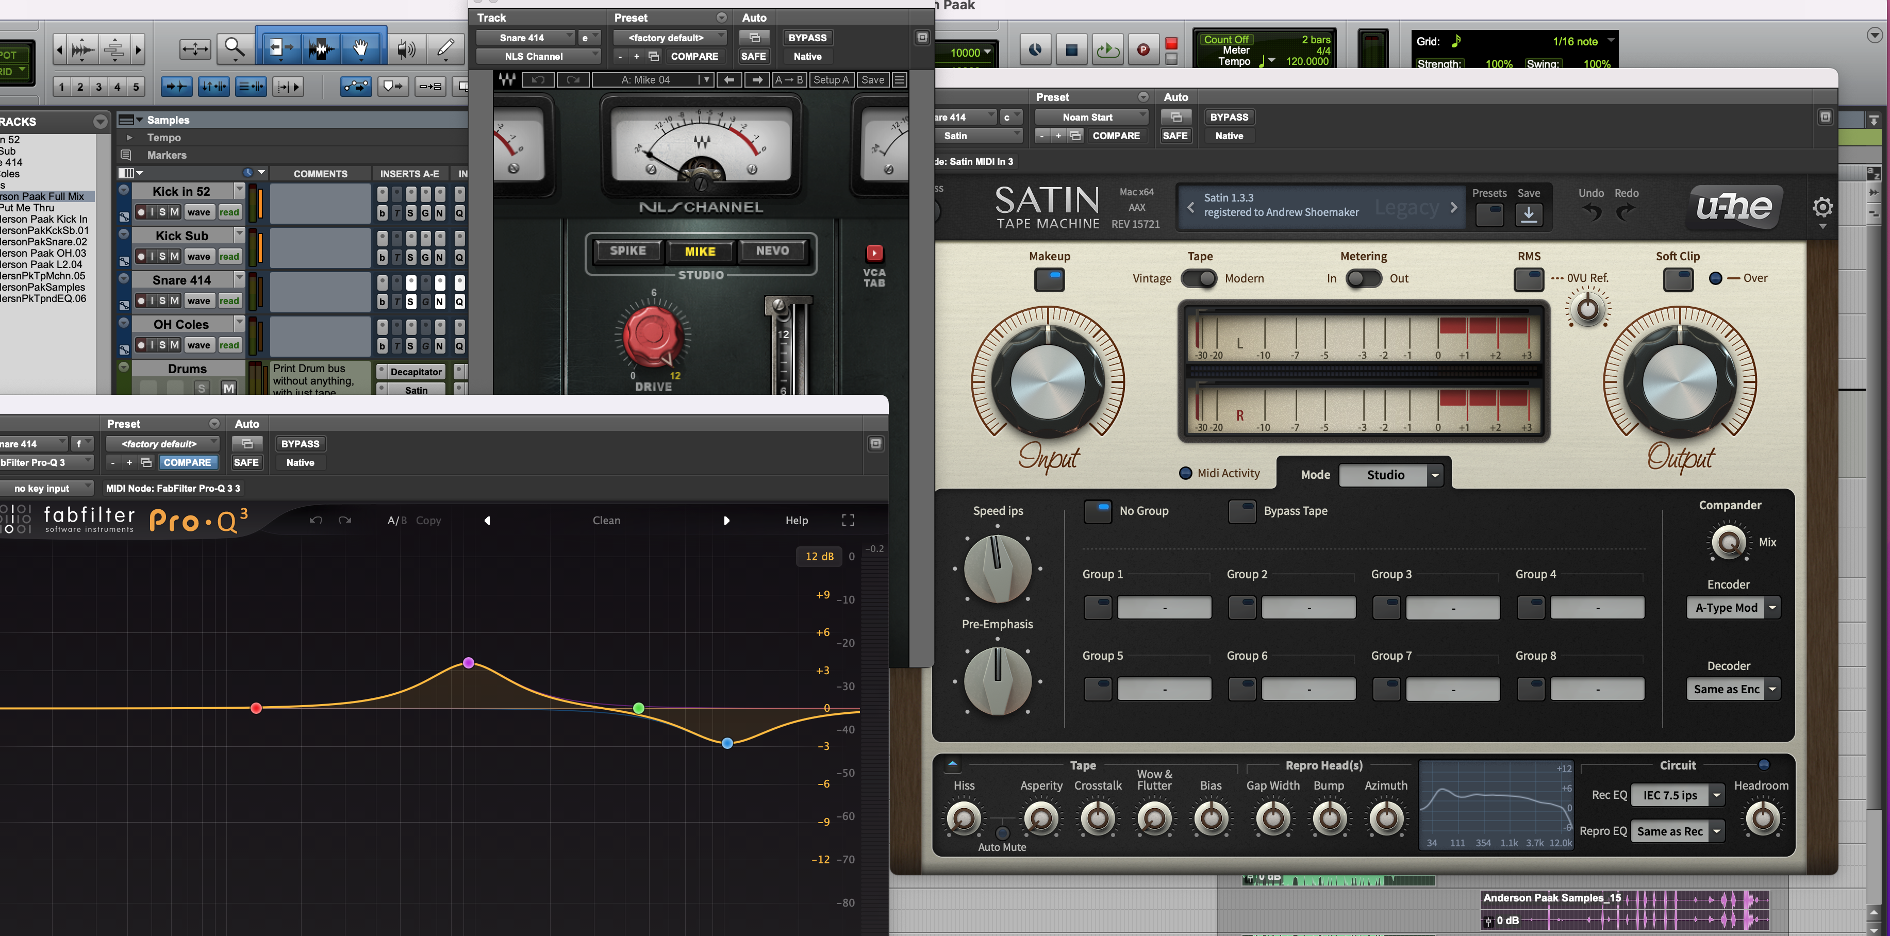The width and height of the screenshot is (1890, 936).
Task: Expand the Tempo ruler triangle
Action: pyautogui.click(x=129, y=137)
